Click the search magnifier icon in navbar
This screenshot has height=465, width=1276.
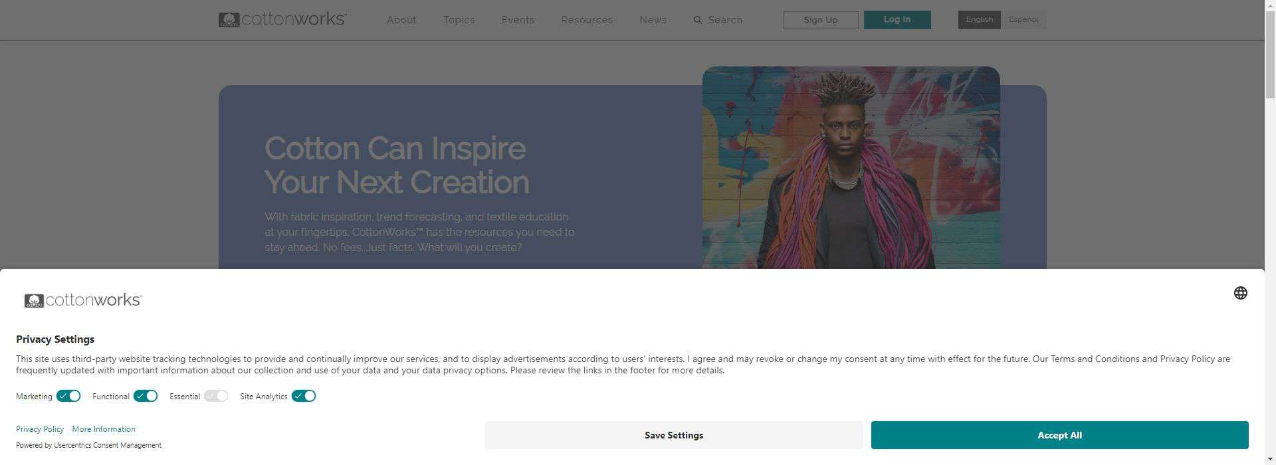click(697, 20)
